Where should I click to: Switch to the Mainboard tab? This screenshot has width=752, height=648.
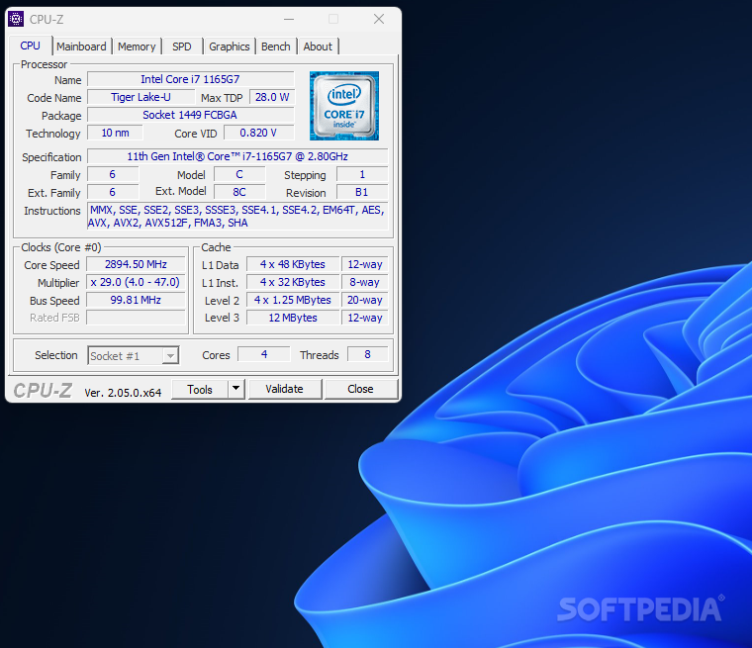(81, 46)
